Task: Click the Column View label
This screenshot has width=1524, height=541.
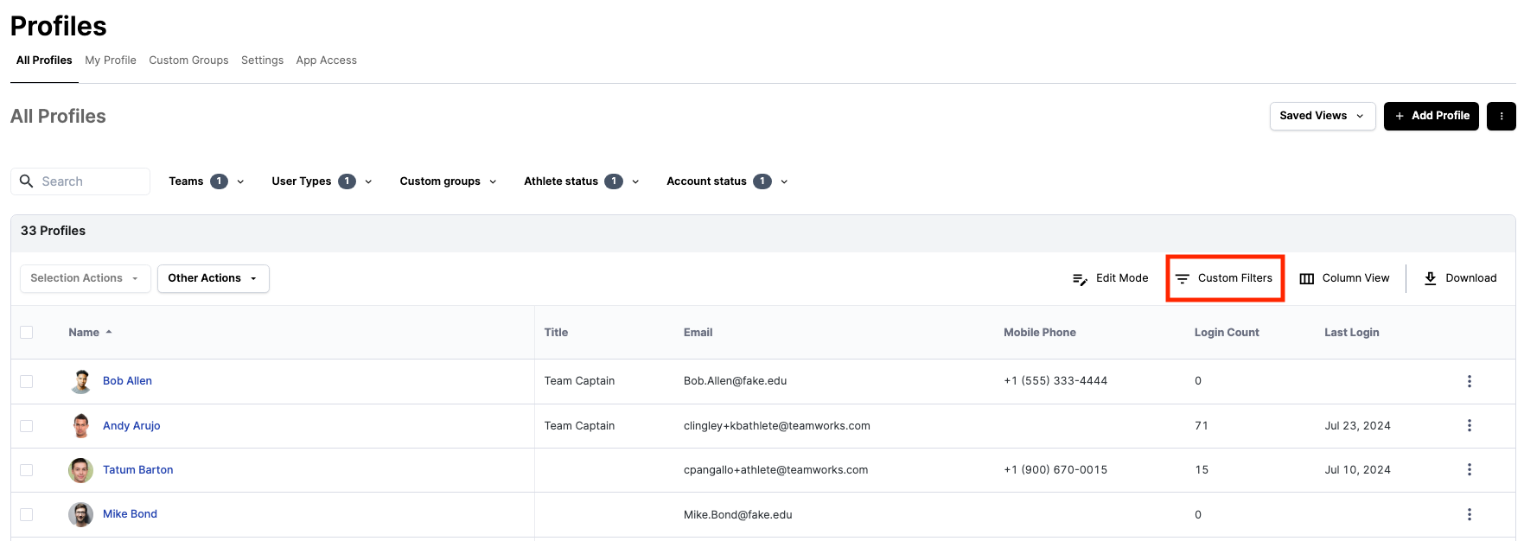Action: [1356, 278]
